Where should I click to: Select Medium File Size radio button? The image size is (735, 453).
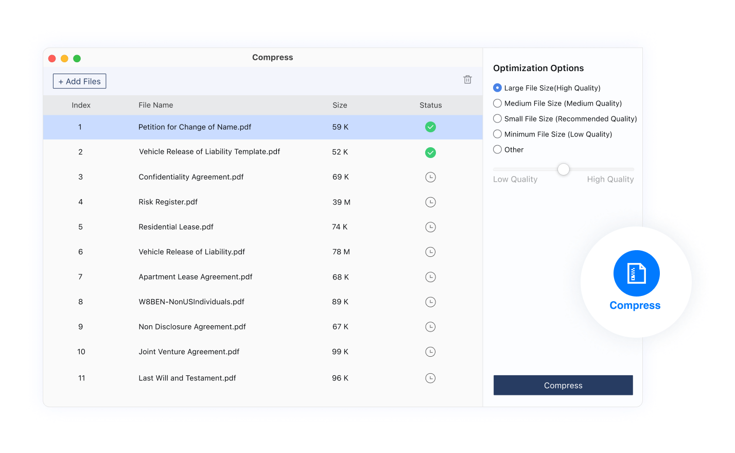pyautogui.click(x=497, y=103)
